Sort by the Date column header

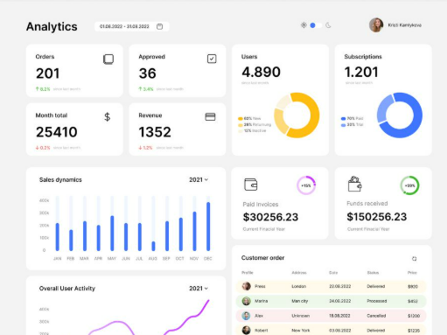[x=333, y=273]
